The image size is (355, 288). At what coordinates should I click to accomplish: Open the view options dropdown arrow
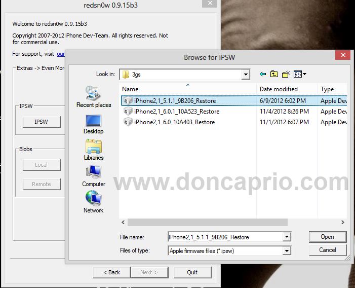tap(304, 74)
